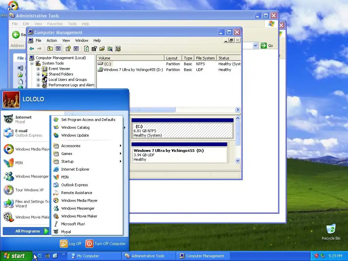
Task: Click Log Off button
Action: [x=71, y=243]
